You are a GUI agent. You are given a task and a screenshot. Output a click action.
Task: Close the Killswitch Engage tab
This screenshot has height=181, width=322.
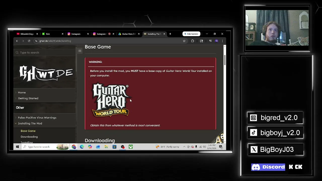pyautogui.click(x=37, y=34)
